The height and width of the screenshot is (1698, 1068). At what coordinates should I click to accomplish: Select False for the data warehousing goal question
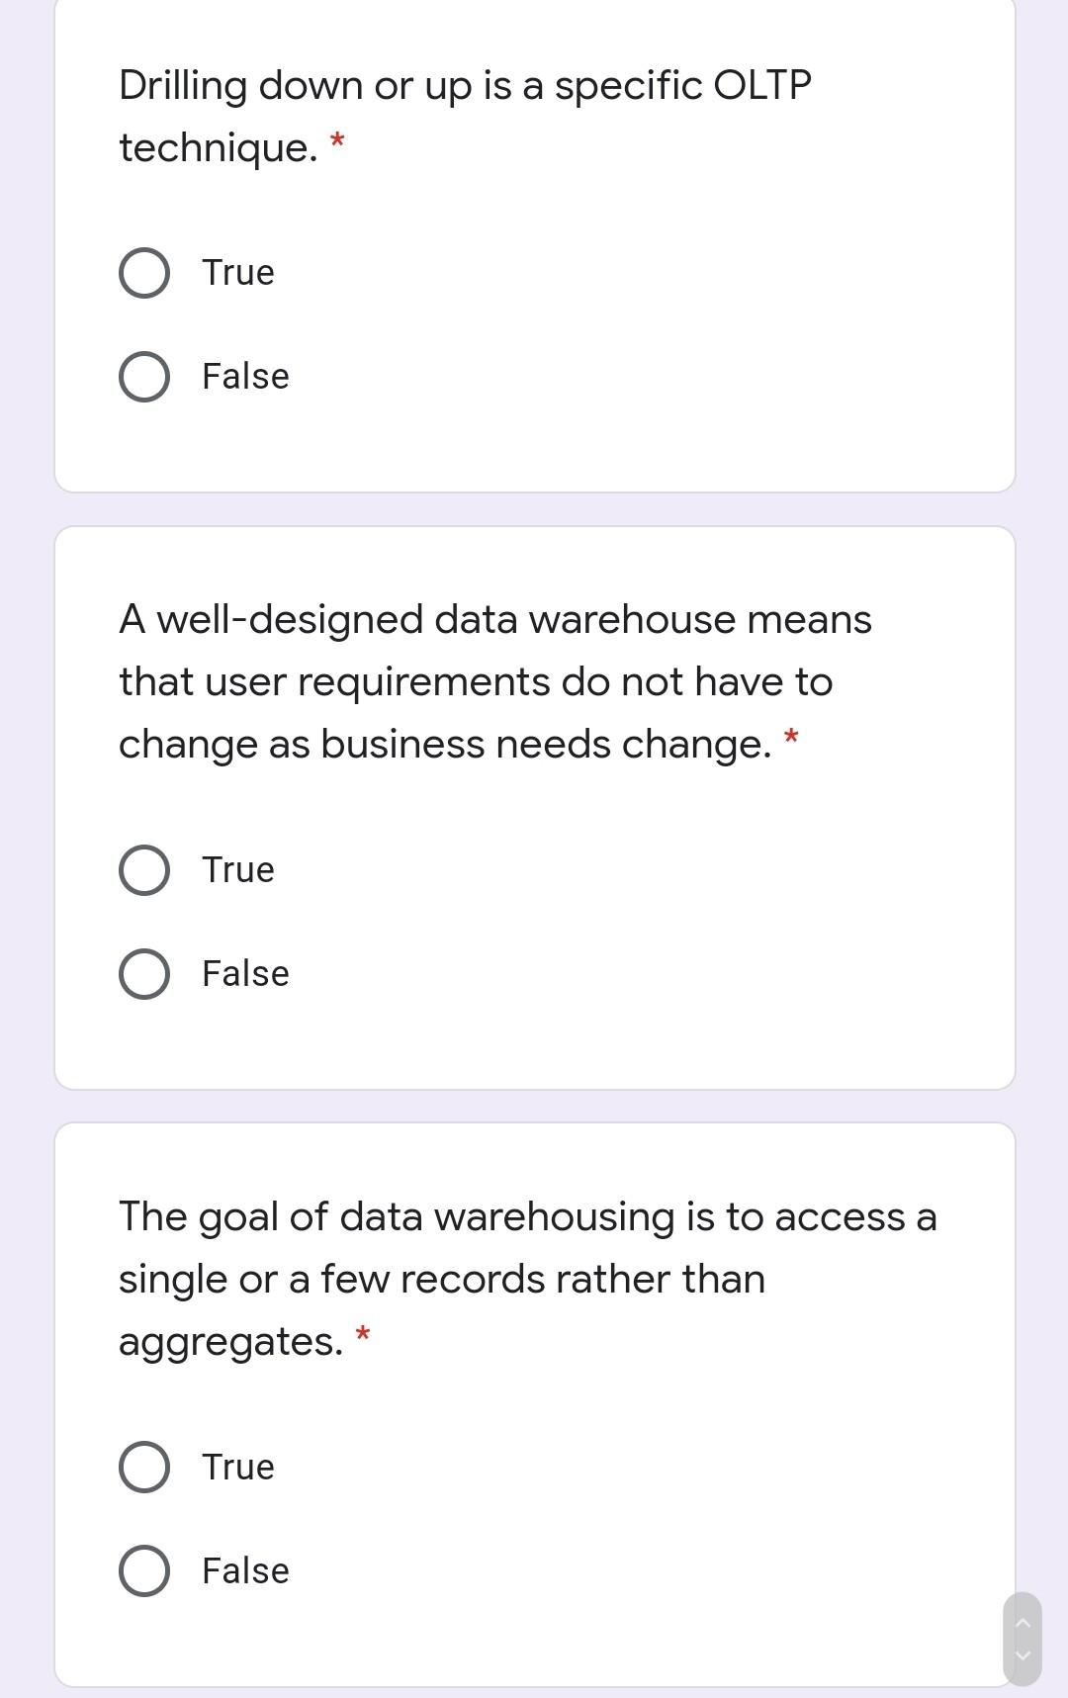pos(143,1569)
